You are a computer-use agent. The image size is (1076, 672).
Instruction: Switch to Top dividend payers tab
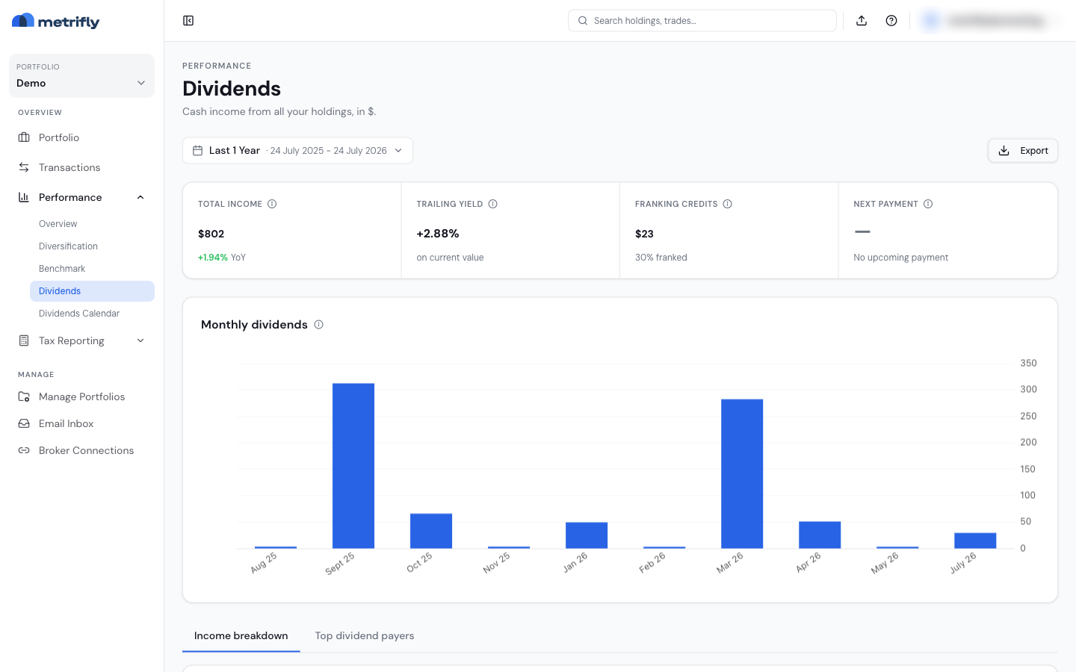pos(365,636)
